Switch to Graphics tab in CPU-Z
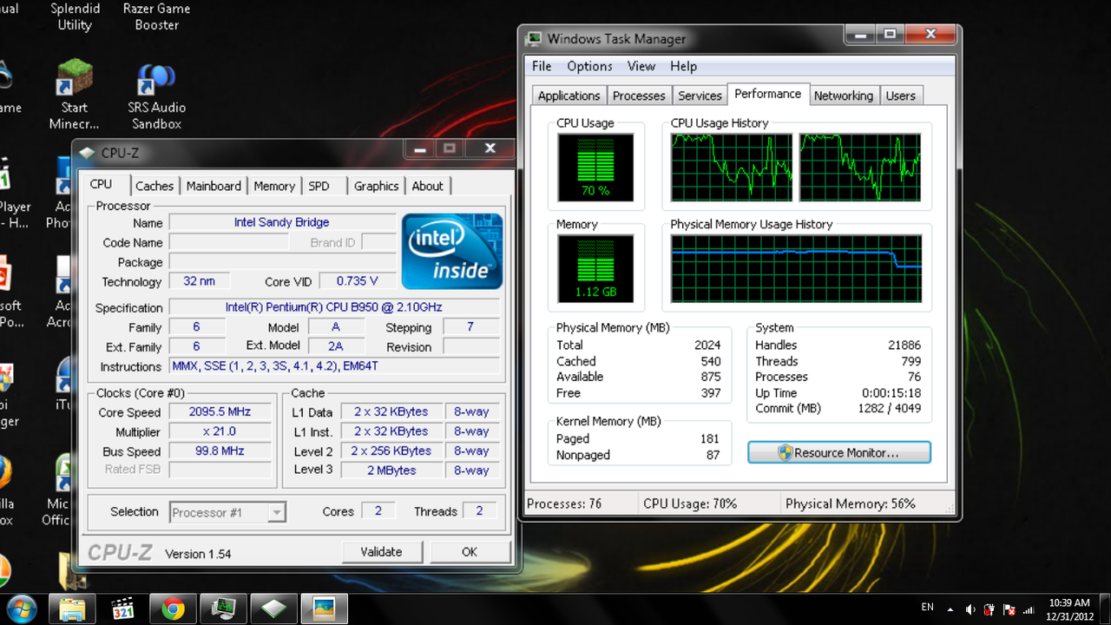This screenshot has width=1111, height=625. coord(376,186)
